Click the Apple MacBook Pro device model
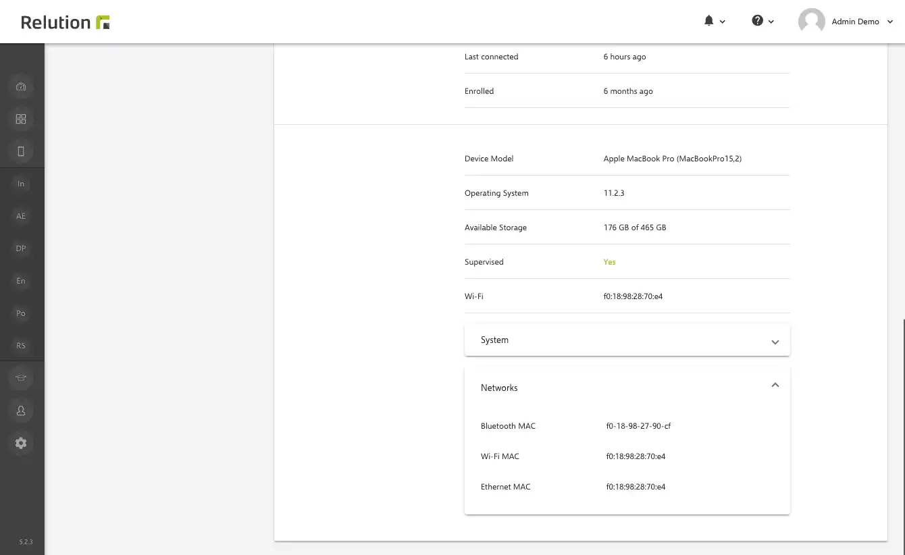 [x=673, y=159]
